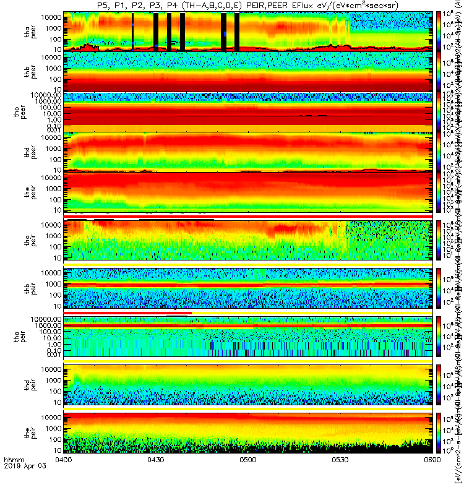Click the 'hhmm' axis unit label
Image resolution: width=464 pixels, height=495 pixels.
[x=14, y=460]
